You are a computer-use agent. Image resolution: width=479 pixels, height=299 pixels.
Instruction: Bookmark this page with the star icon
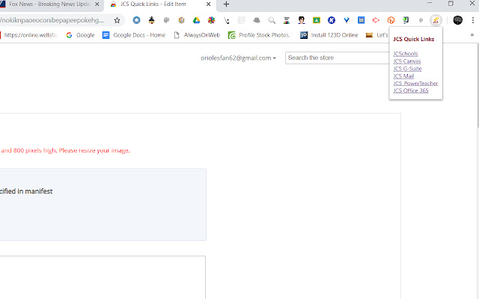tap(117, 20)
